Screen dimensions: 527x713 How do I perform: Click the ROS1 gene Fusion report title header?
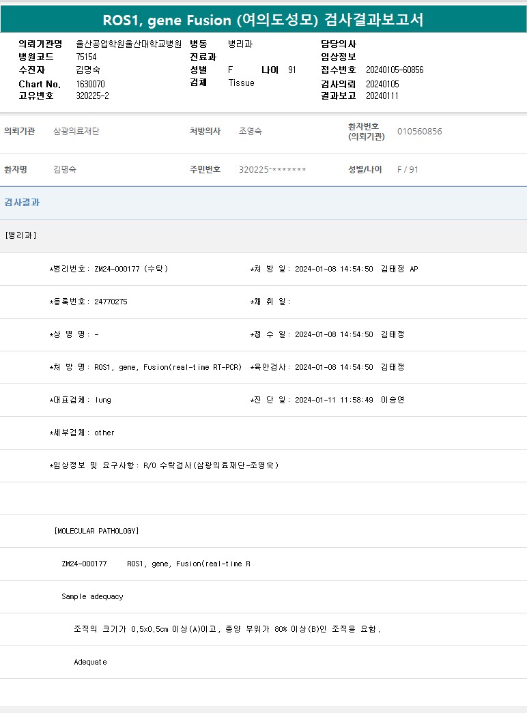coord(263,20)
